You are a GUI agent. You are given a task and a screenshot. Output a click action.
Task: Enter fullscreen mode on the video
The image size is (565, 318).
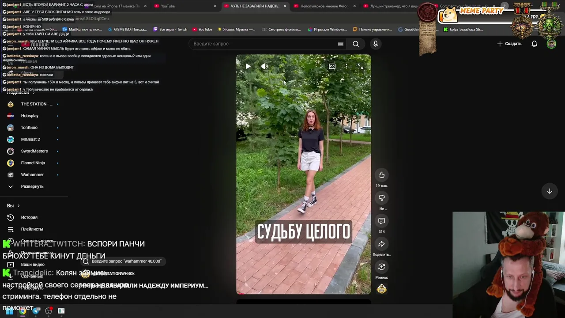click(361, 66)
